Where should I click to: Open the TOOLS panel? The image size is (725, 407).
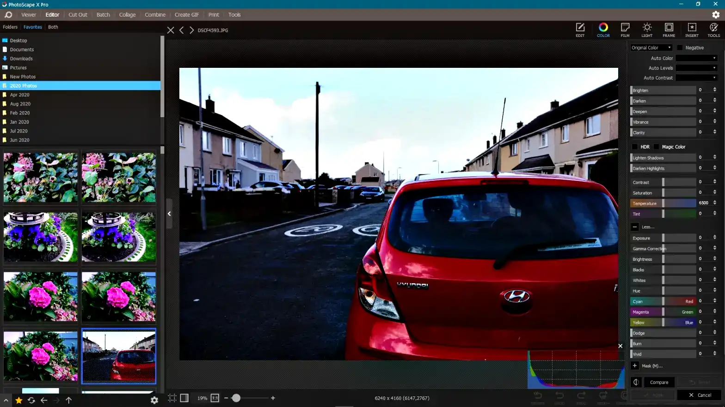(713, 30)
